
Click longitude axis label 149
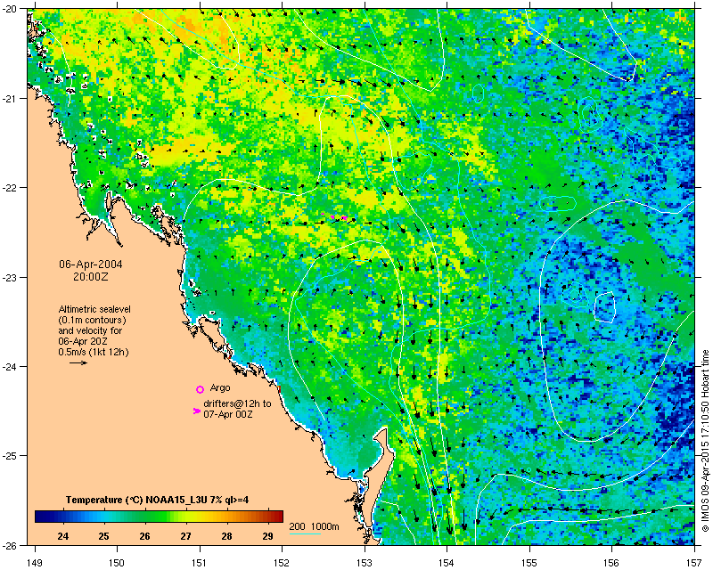[x=35, y=562]
